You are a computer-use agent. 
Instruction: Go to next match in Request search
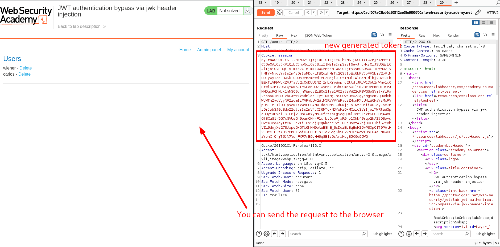point(283,234)
